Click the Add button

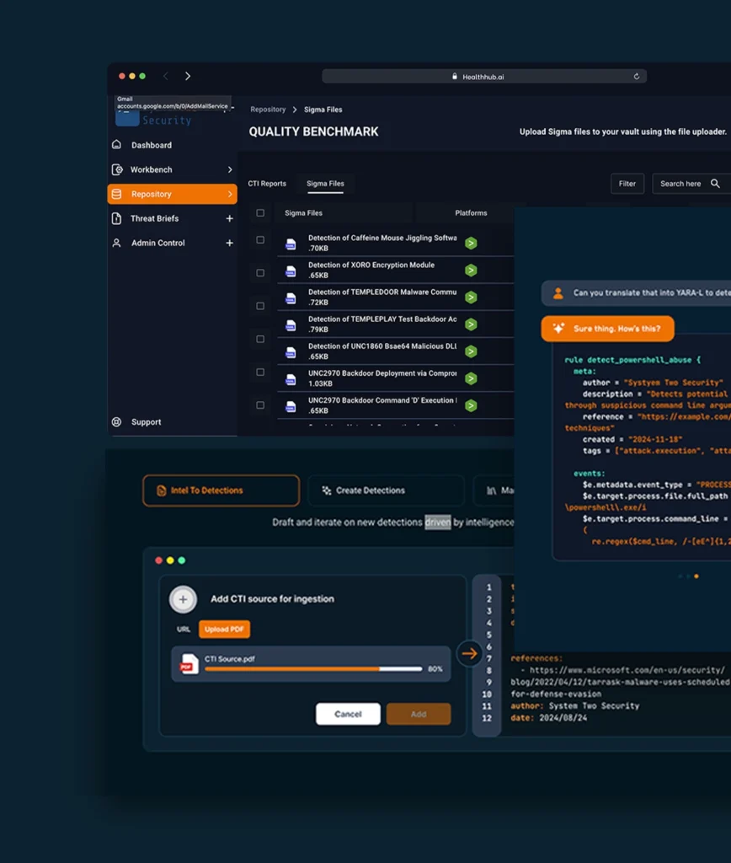click(x=419, y=714)
